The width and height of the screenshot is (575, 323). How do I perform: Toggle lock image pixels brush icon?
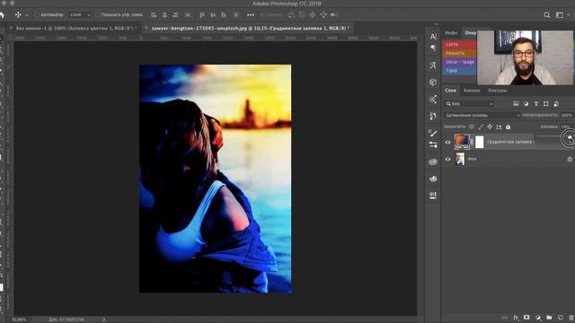pos(481,127)
